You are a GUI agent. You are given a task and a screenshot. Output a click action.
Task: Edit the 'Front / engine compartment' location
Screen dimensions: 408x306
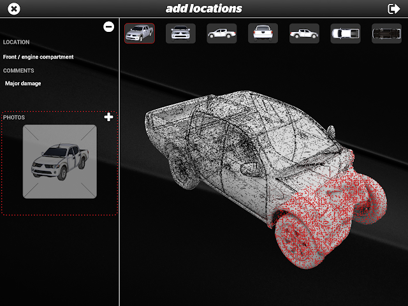[x=38, y=57]
